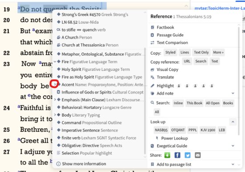Copy the reference as Text
Screen dimensions: 245x172
pos(215,61)
